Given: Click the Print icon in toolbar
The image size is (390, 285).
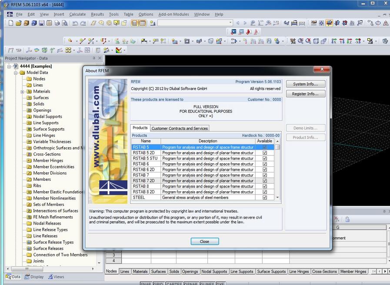Looking at the screenshot, I should [x=57, y=23].
